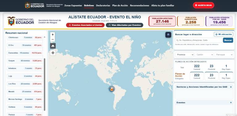Screen dimensions: 237x116
Task: Select Orellana row
Action: click(25, 107)
